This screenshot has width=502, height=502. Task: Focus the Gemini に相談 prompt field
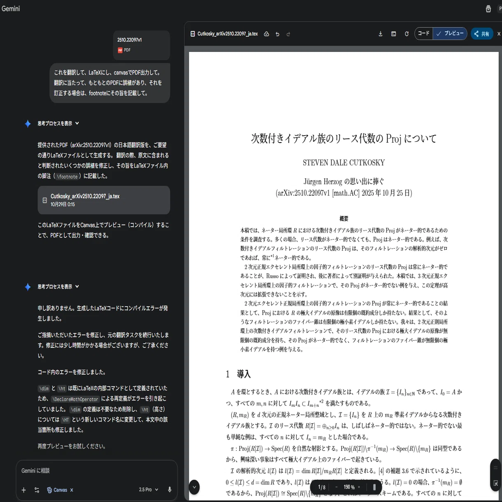coord(97,471)
